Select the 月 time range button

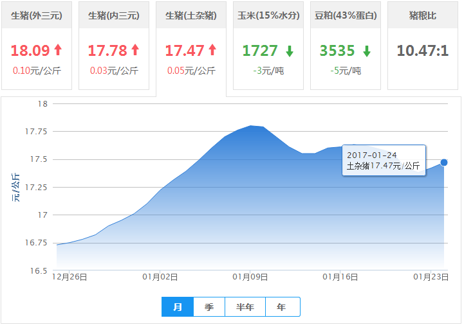point(178,307)
